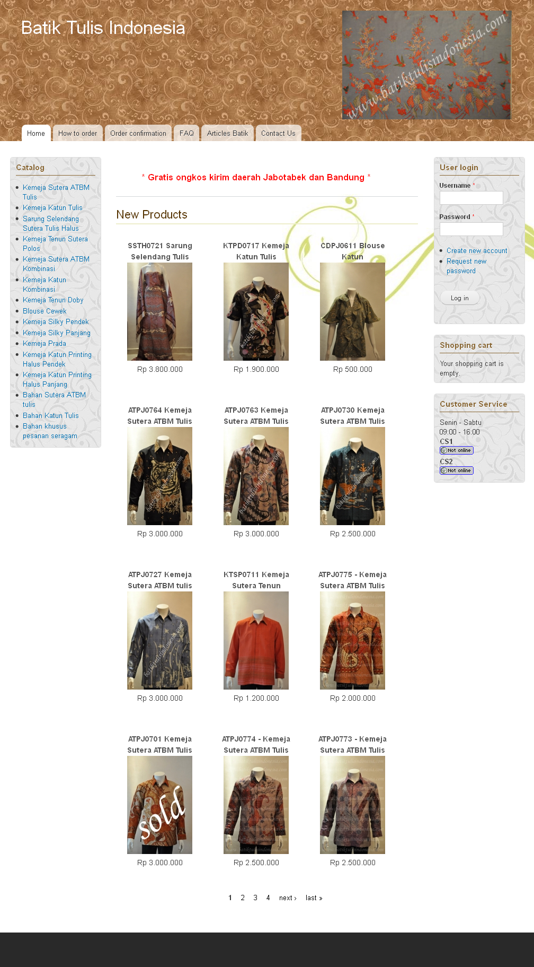Select the FAQ tab

[x=186, y=133]
